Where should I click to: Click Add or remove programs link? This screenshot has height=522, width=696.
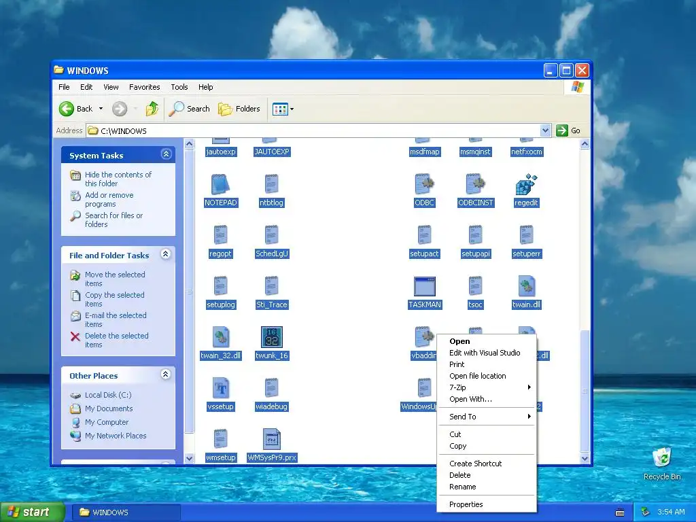[109, 199]
